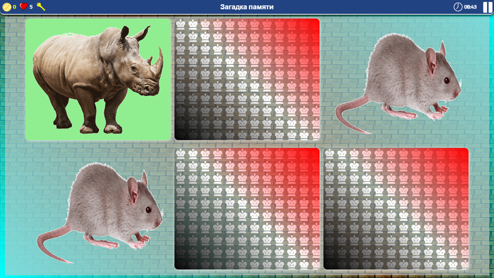Click the coin count number 0
Image resolution: width=494 pixels, height=278 pixels.
click(x=14, y=7)
